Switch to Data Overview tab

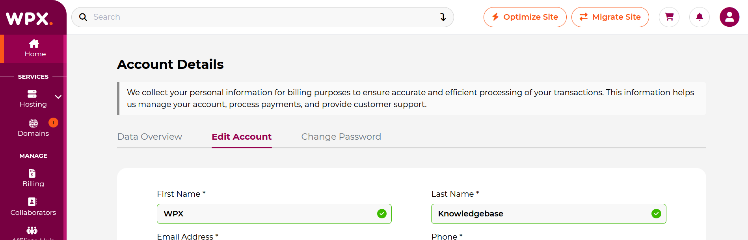(x=150, y=137)
